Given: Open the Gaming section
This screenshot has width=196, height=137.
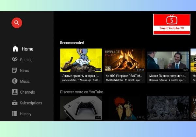Looking at the screenshot, I should click(26, 60).
